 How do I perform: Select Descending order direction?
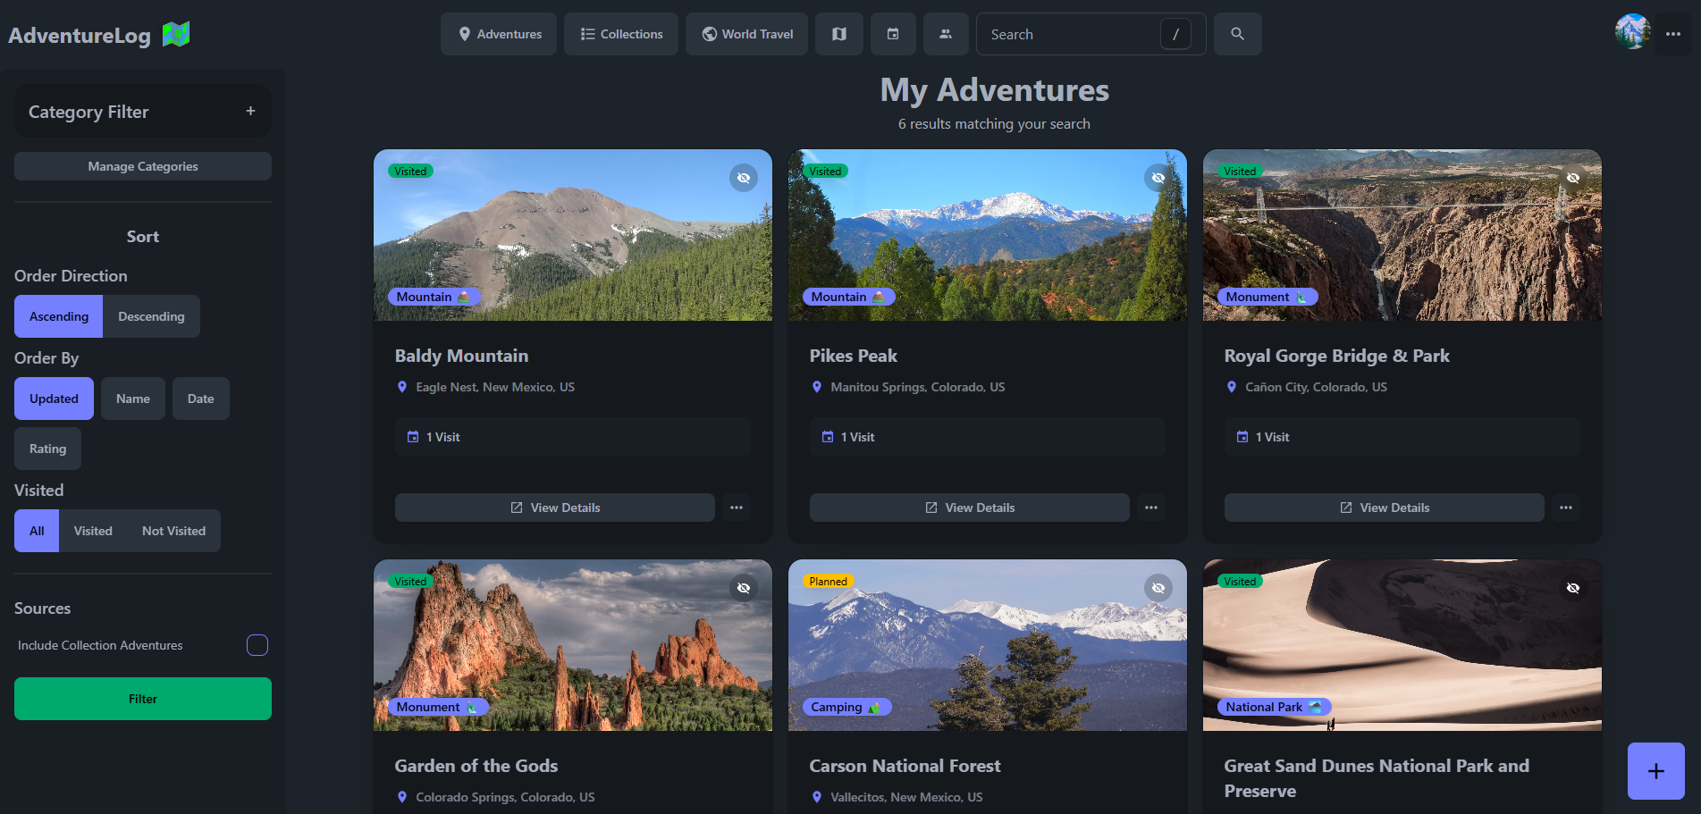pos(151,316)
